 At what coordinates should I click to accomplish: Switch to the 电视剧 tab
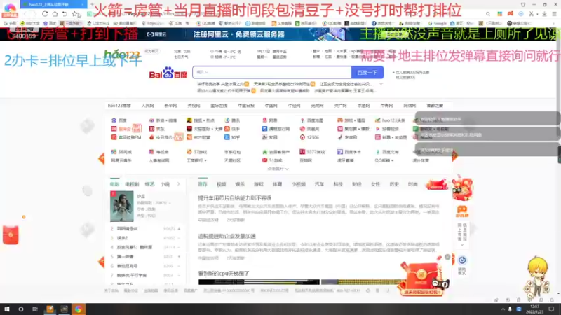[132, 184]
